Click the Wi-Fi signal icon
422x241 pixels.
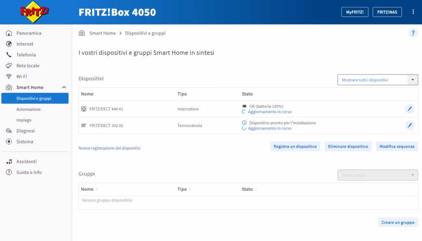click(x=9, y=76)
